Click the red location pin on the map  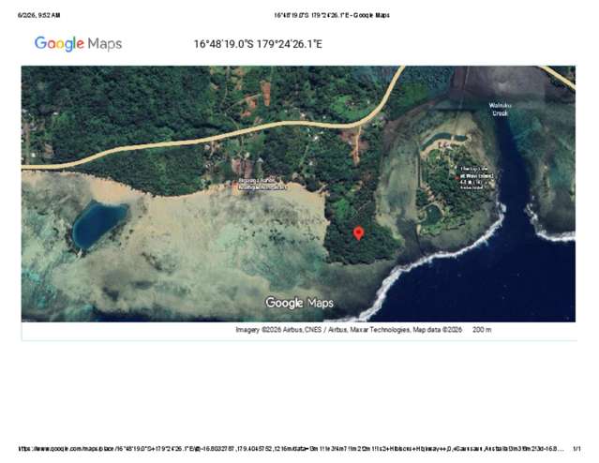(x=358, y=232)
